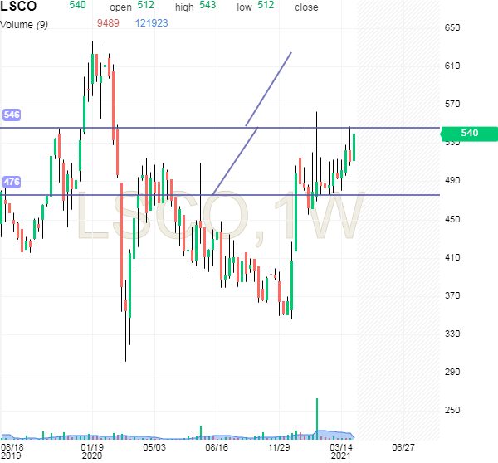Click the open value 540
Image resolution: width=498 pixels, height=463 pixels.
(77, 5)
